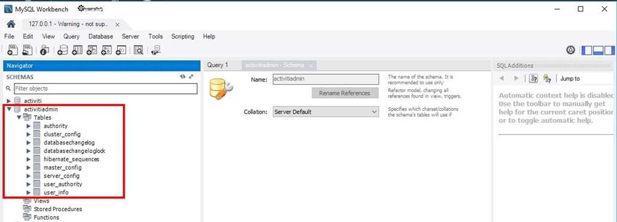The width and height of the screenshot is (617, 222).
Task: Expand the cluster_config table
Action: tap(28, 134)
